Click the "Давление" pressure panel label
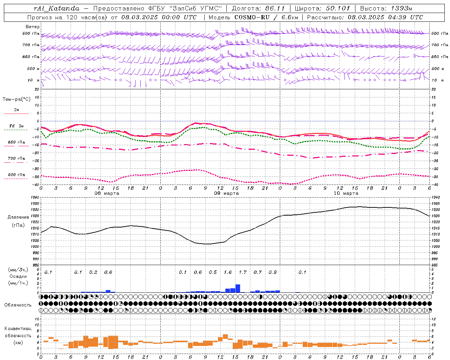Viewport: 450px width, 360px height. coord(18,217)
